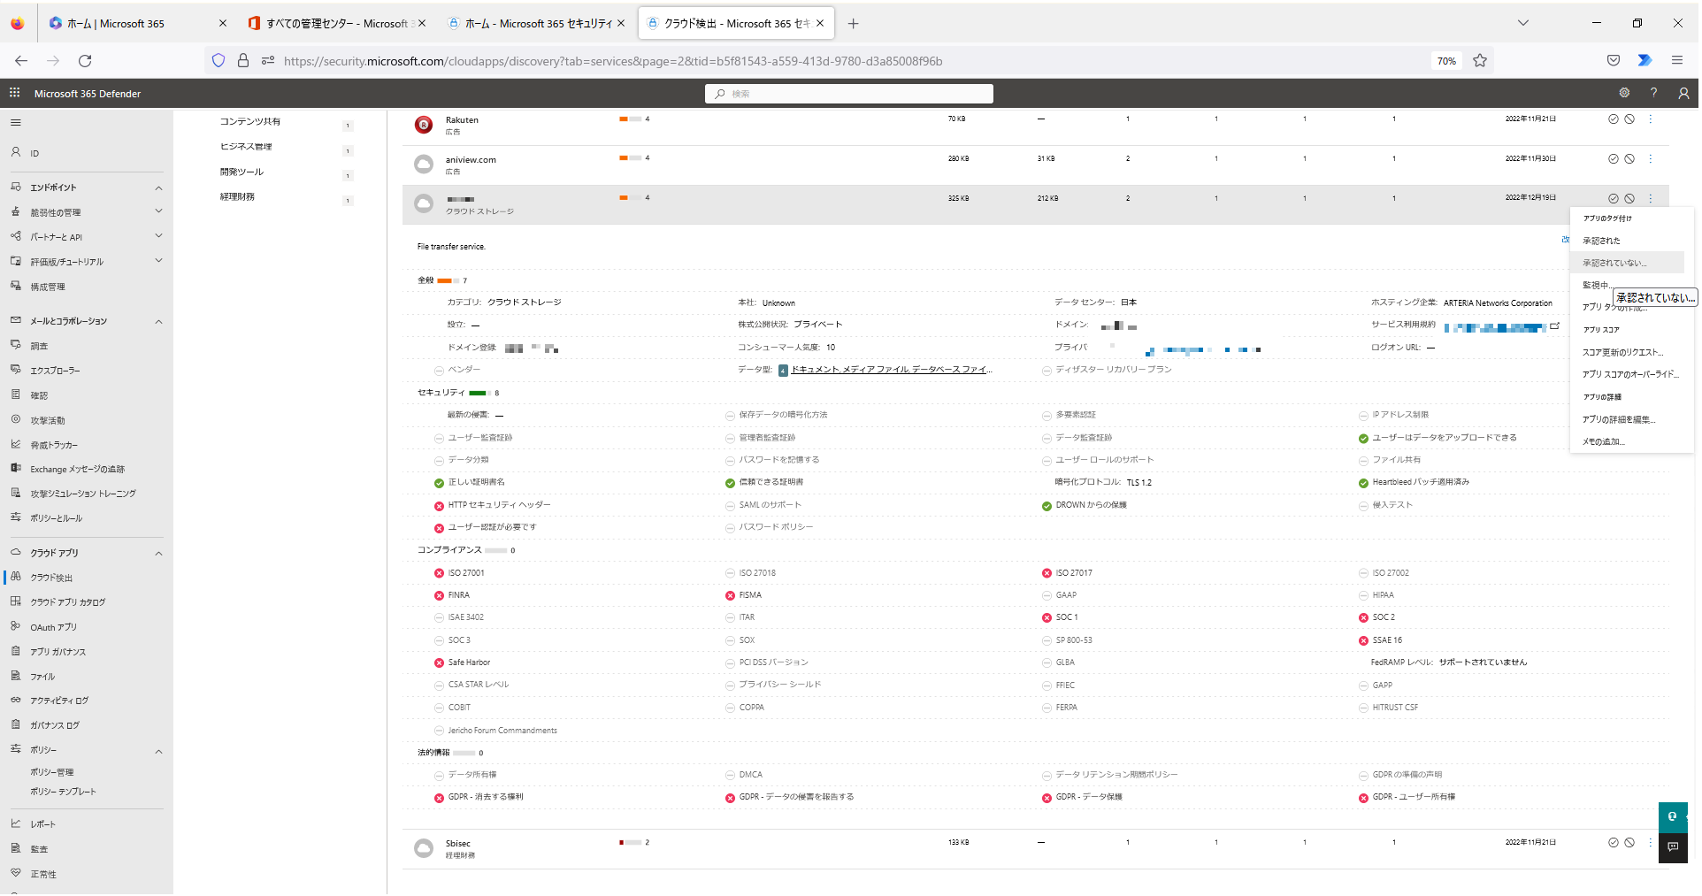
Task: Open the help question mark icon
Action: click(x=1653, y=93)
